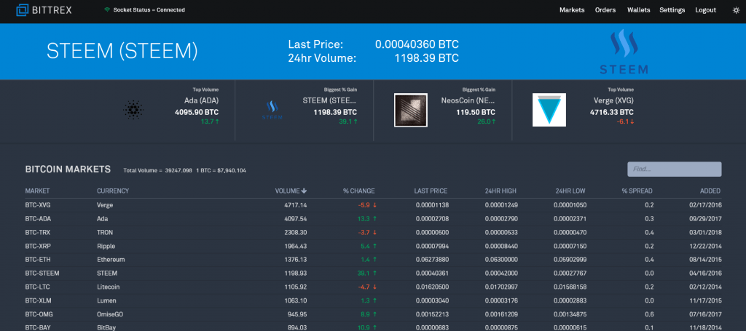Sort by % Change column header

point(358,191)
